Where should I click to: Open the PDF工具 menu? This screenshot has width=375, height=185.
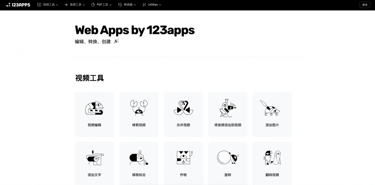(x=101, y=5)
